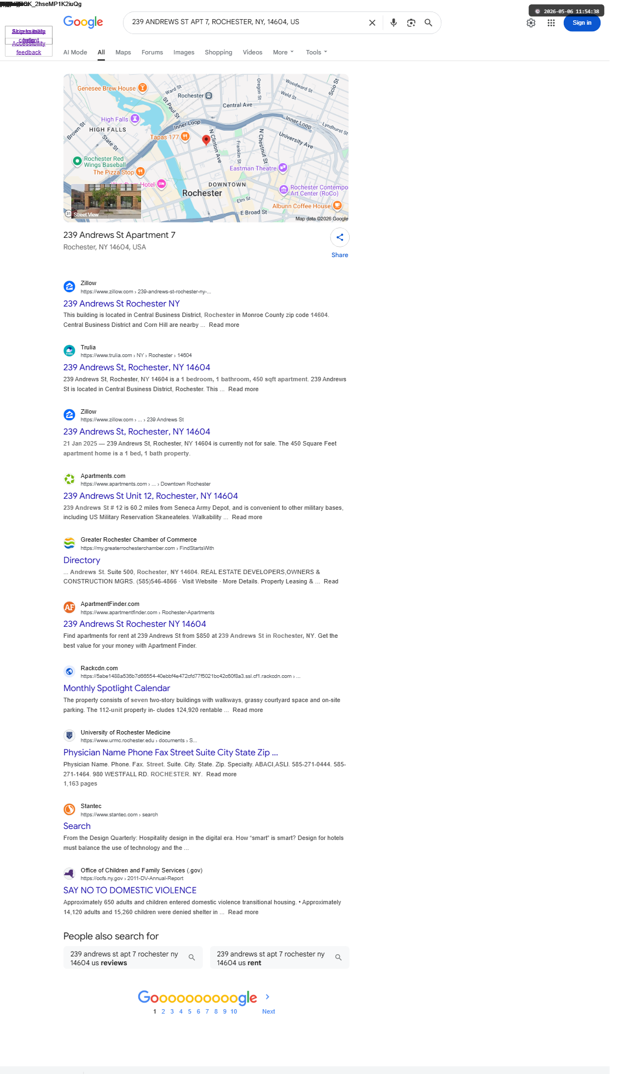Click the "All" results tab
The width and height of the screenshot is (617, 1074).
click(101, 52)
